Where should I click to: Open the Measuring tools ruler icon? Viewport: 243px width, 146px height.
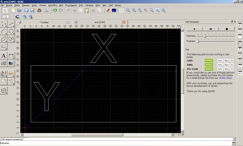(11, 74)
